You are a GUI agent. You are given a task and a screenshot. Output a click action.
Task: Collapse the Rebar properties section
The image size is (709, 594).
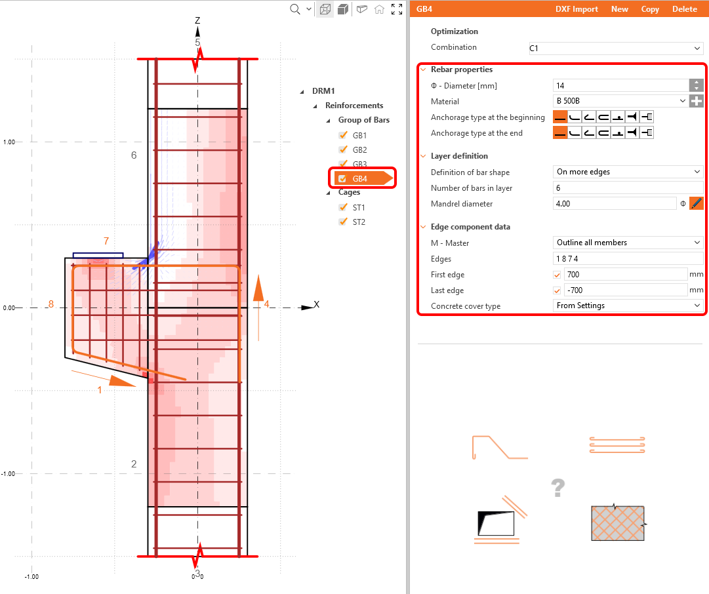point(423,69)
